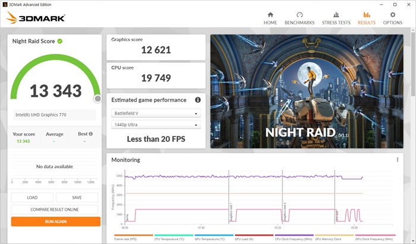The height and width of the screenshot is (244, 416).
Task: Click the Load button
Action: click(x=32, y=198)
